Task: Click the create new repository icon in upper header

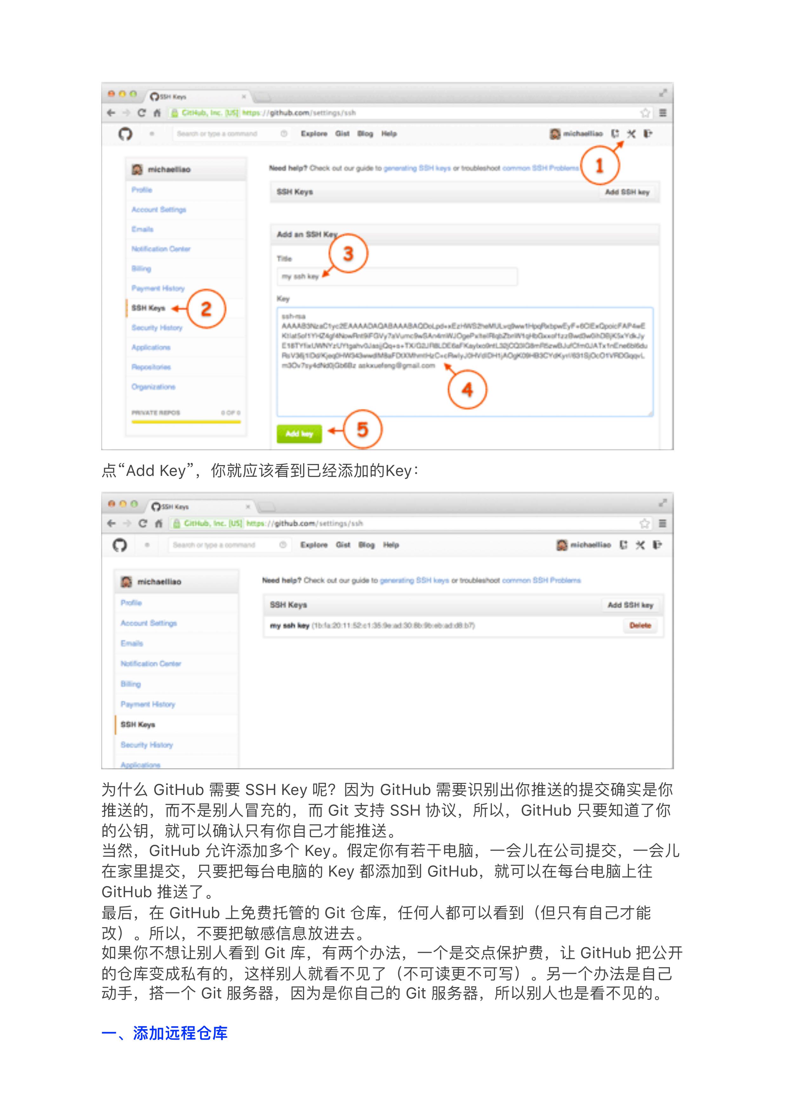Action: (x=615, y=133)
